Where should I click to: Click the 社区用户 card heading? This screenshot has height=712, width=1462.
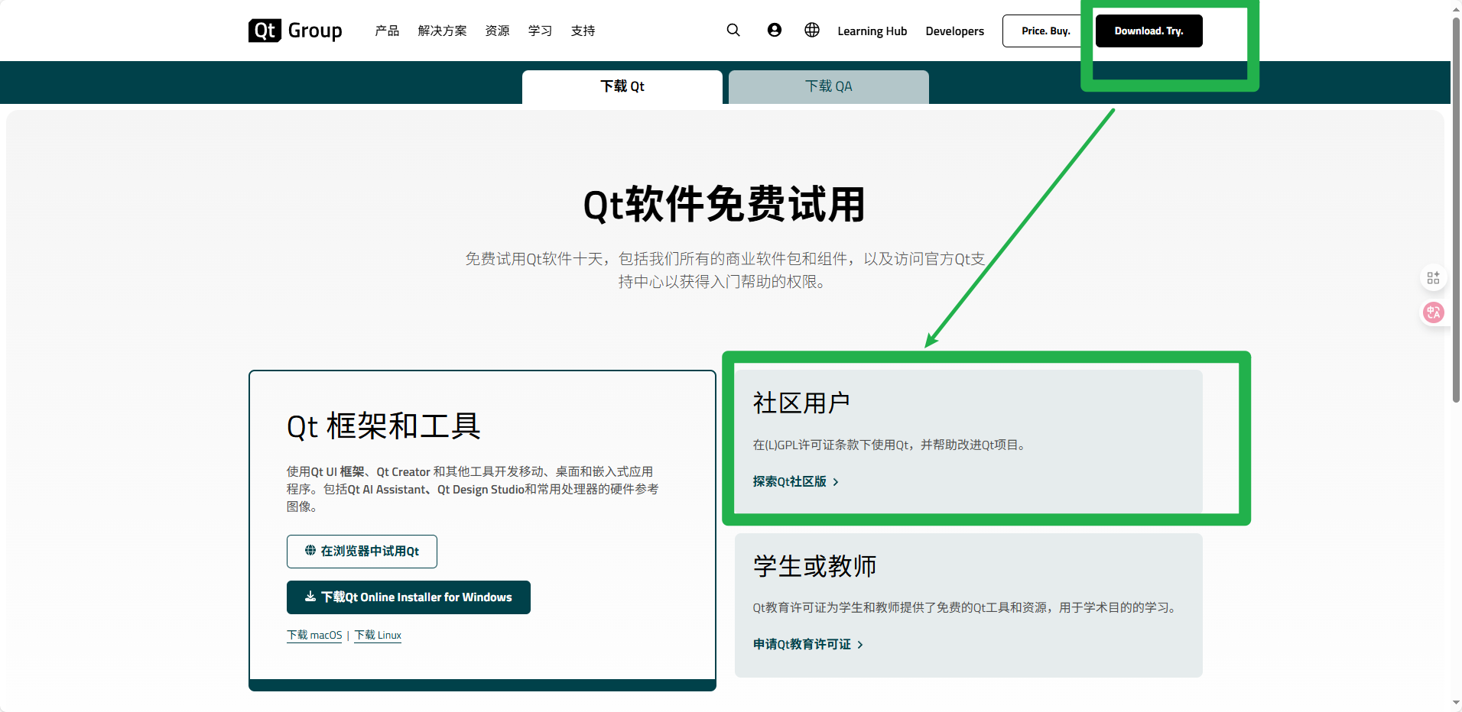pos(801,403)
